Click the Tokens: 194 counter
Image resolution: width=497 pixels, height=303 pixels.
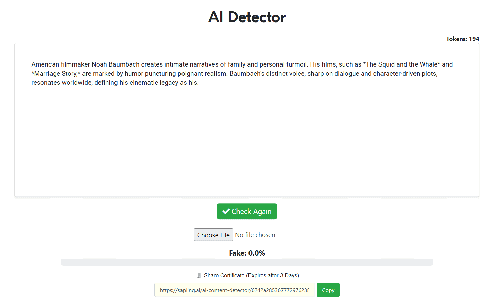462,39
